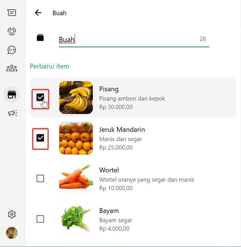Click the profile avatar picture

pos(12,233)
